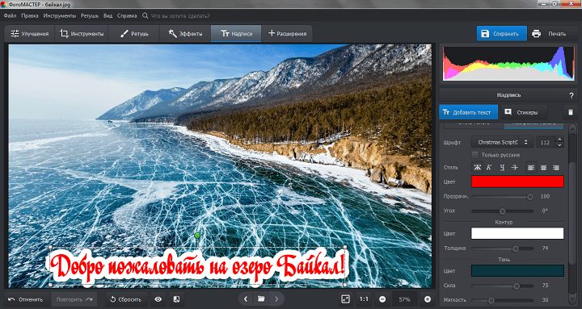Click the Добавить текст button
The height and width of the screenshot is (309, 582).
[468, 112]
